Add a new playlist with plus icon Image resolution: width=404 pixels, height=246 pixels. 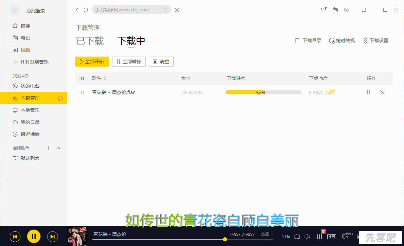pos(49,148)
